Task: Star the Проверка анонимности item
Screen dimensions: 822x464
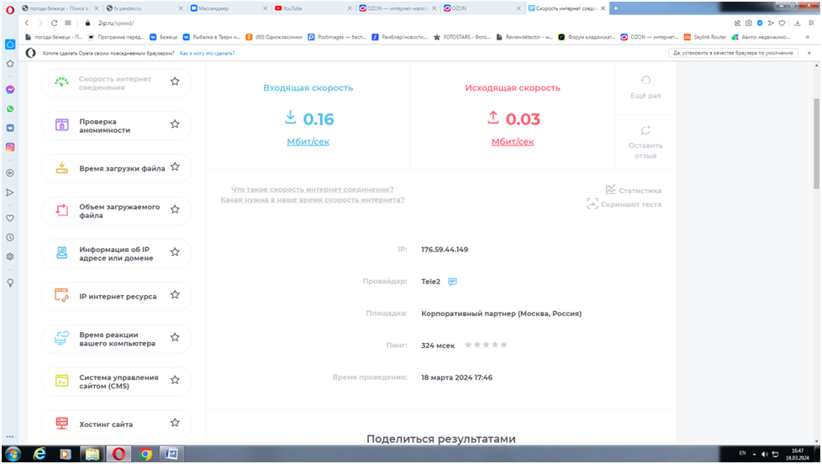Action: (175, 124)
